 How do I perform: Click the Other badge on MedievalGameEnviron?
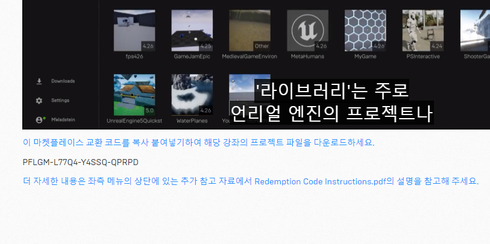click(262, 46)
